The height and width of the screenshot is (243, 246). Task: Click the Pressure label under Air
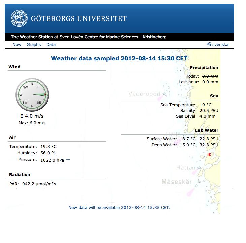(27, 160)
